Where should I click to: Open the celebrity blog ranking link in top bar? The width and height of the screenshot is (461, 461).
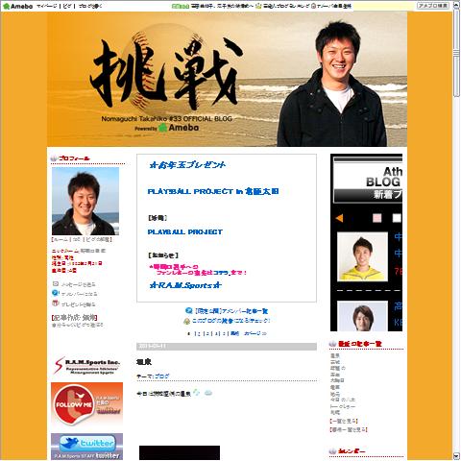pos(286,6)
